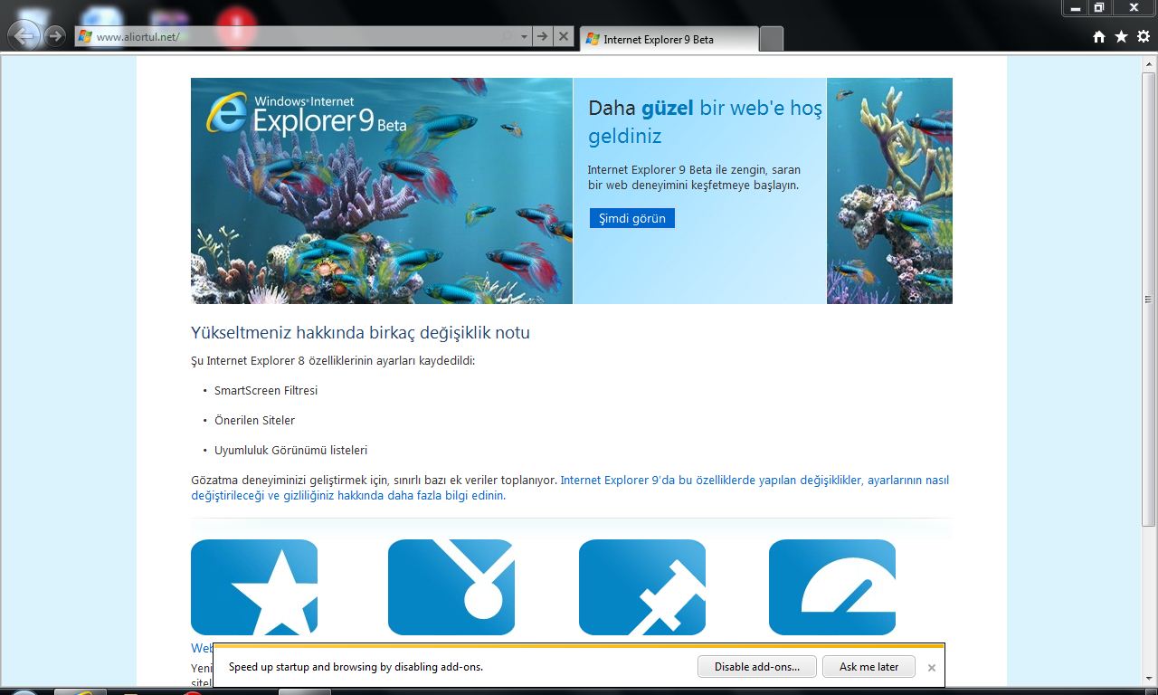Click the Şimdi görün button
Viewport: 1158px width, 695px height.
[x=631, y=218]
